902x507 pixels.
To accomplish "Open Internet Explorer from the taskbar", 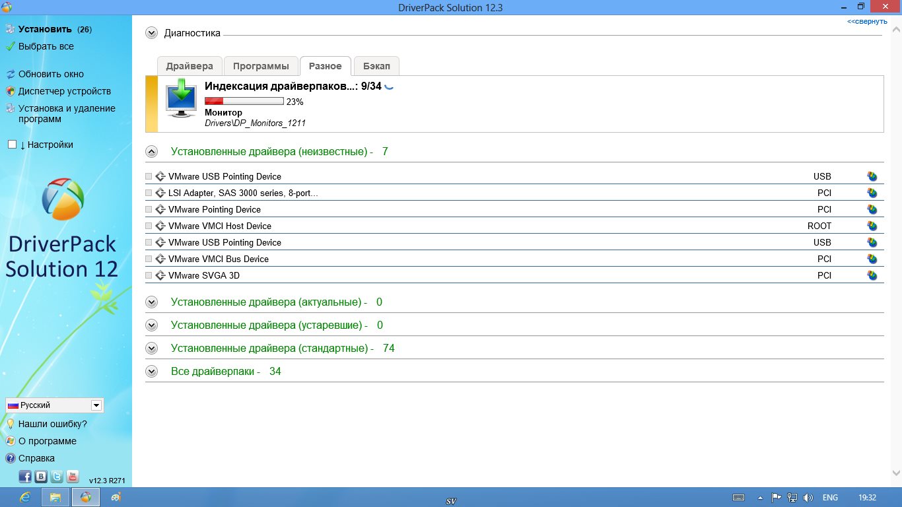I will click(x=25, y=497).
